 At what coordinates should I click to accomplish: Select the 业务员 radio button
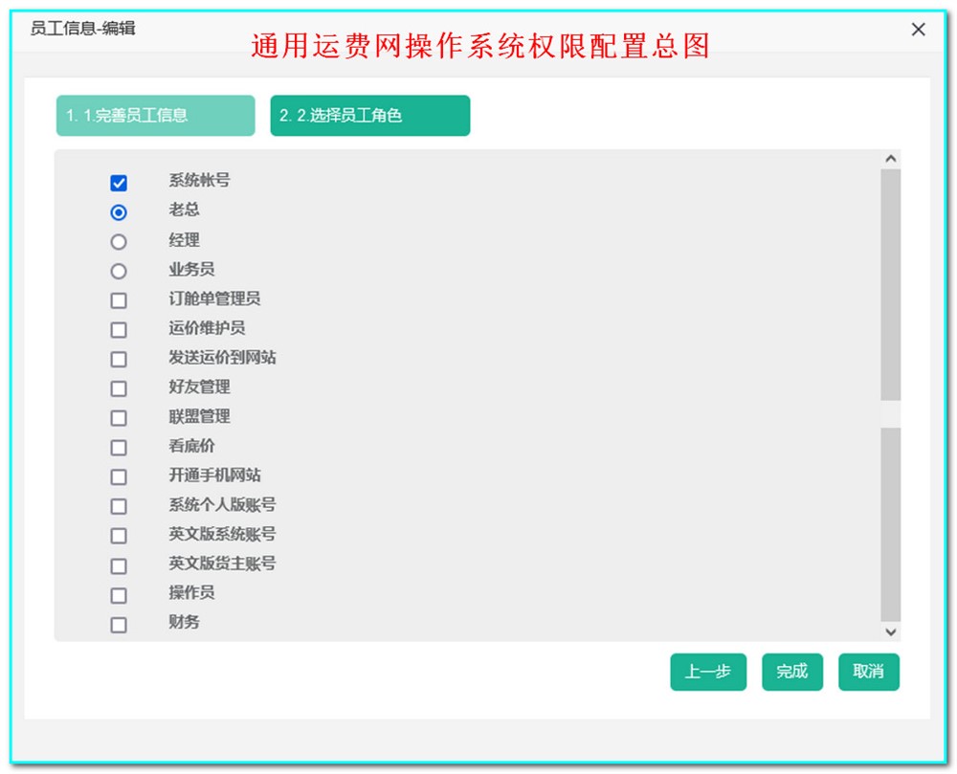point(119,270)
